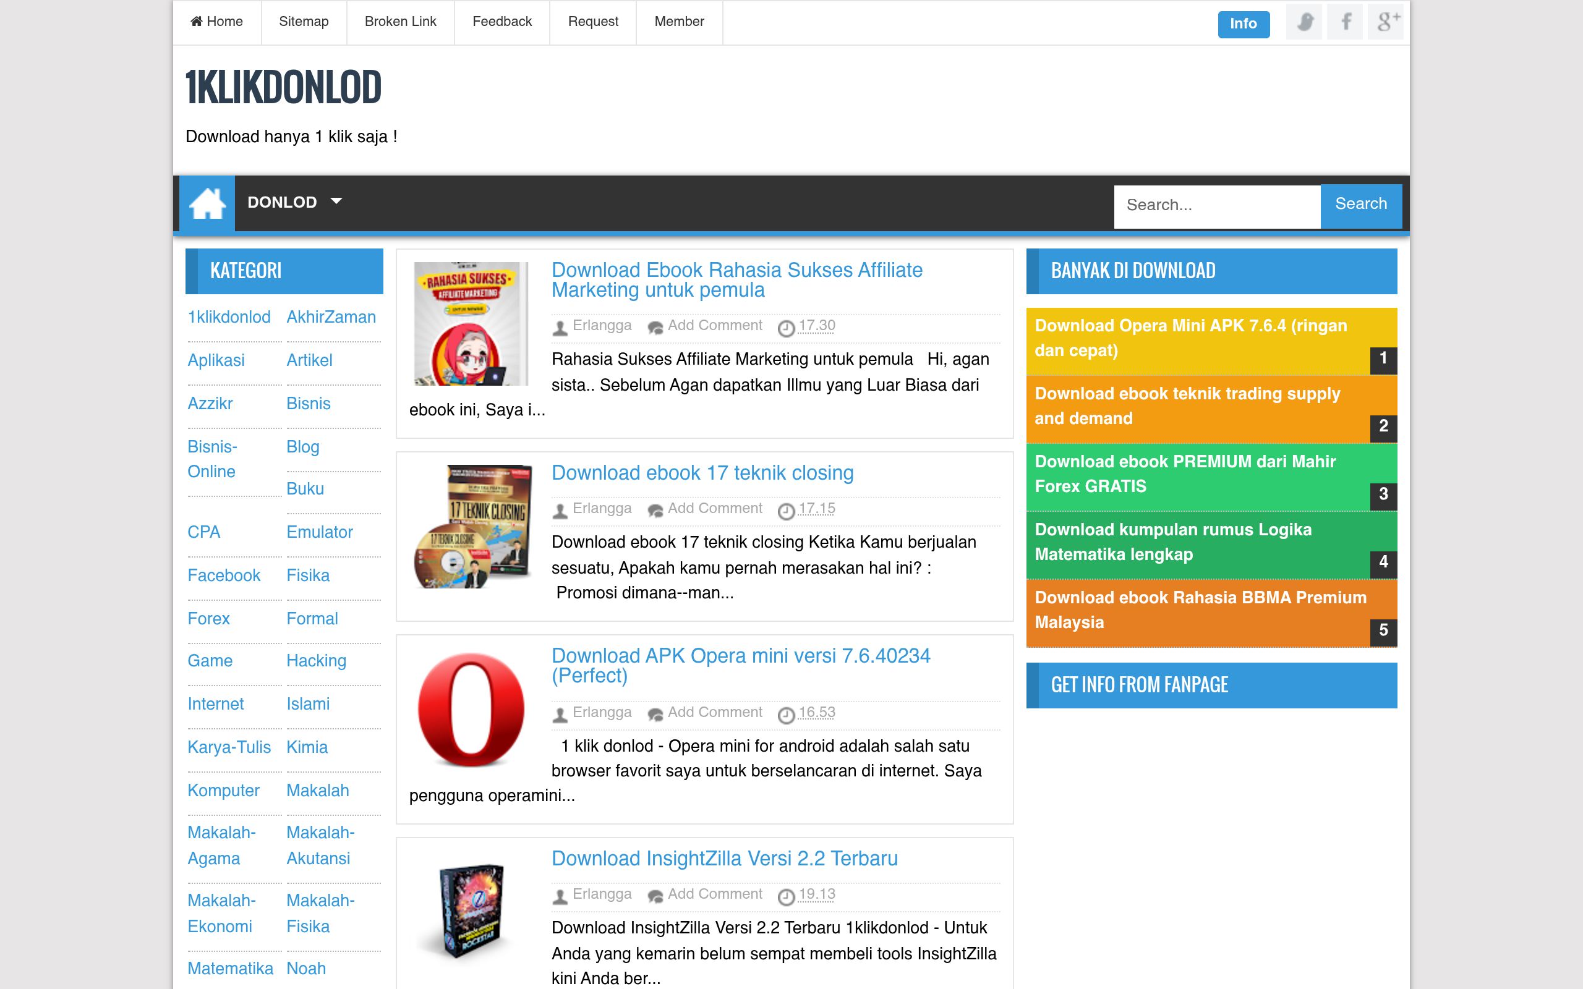The image size is (1583, 989).
Task: Open the Kimia category
Action: pyautogui.click(x=307, y=748)
